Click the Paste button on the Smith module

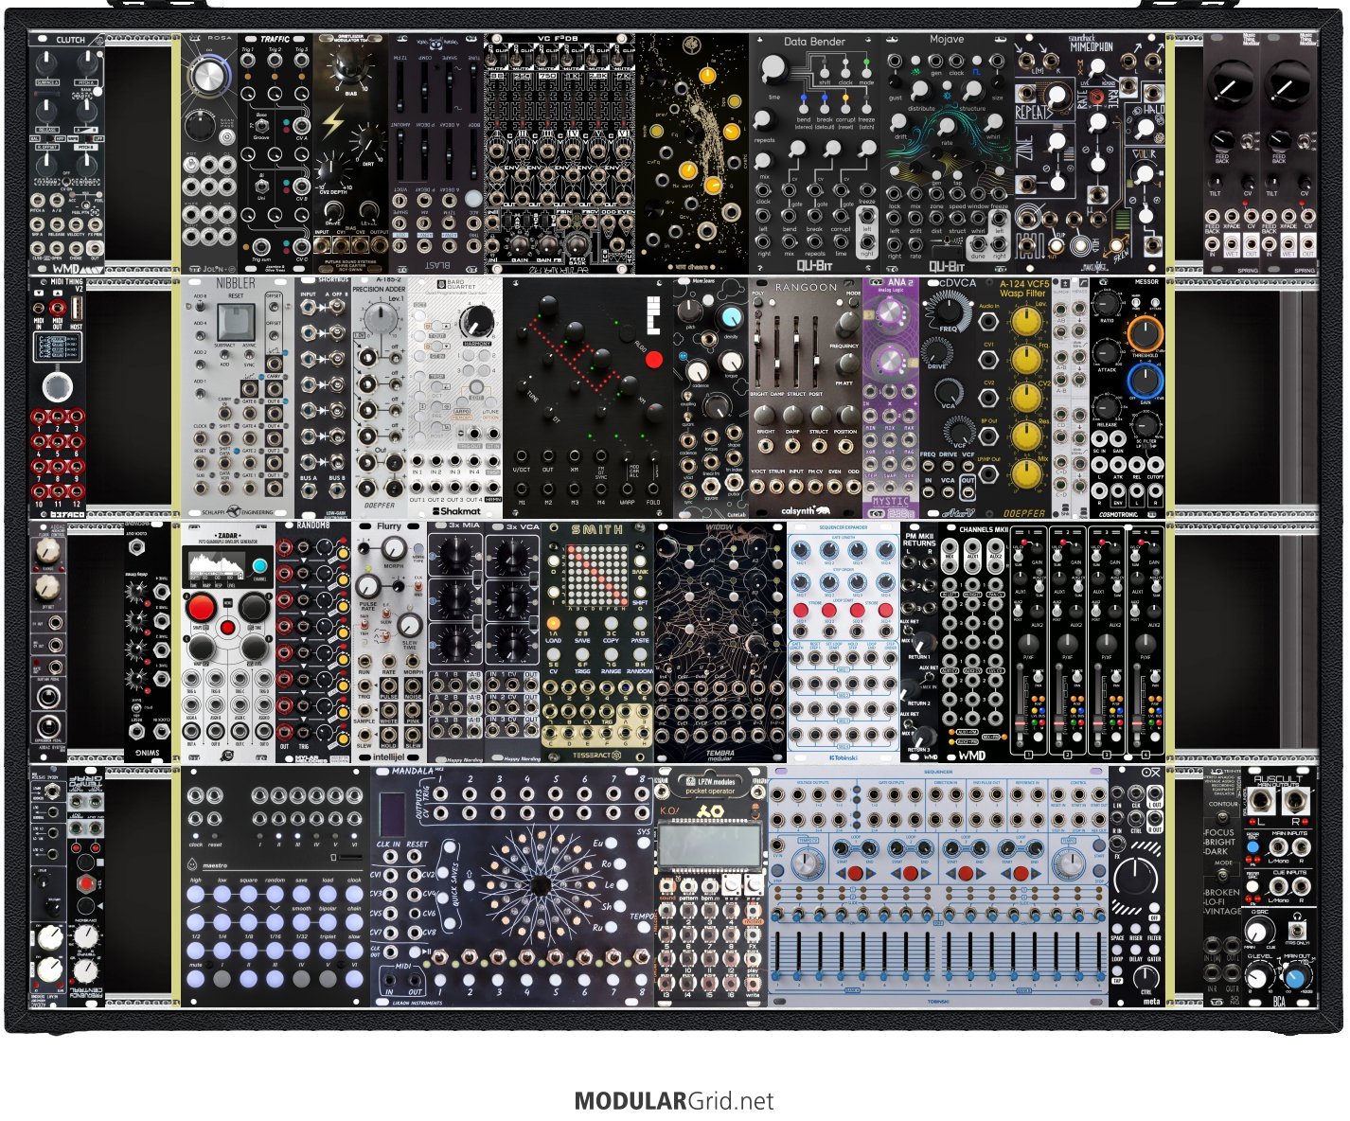[639, 624]
